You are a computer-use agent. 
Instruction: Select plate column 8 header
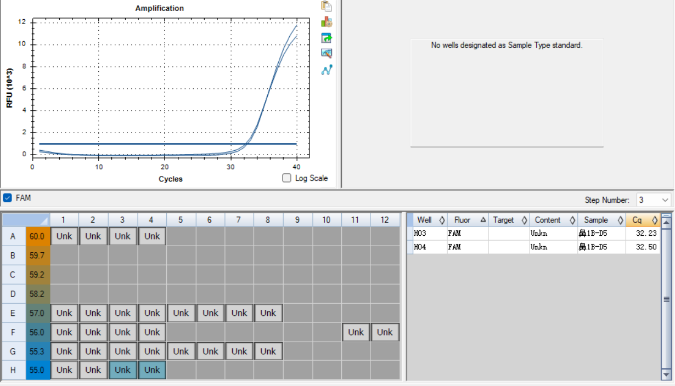click(x=268, y=220)
